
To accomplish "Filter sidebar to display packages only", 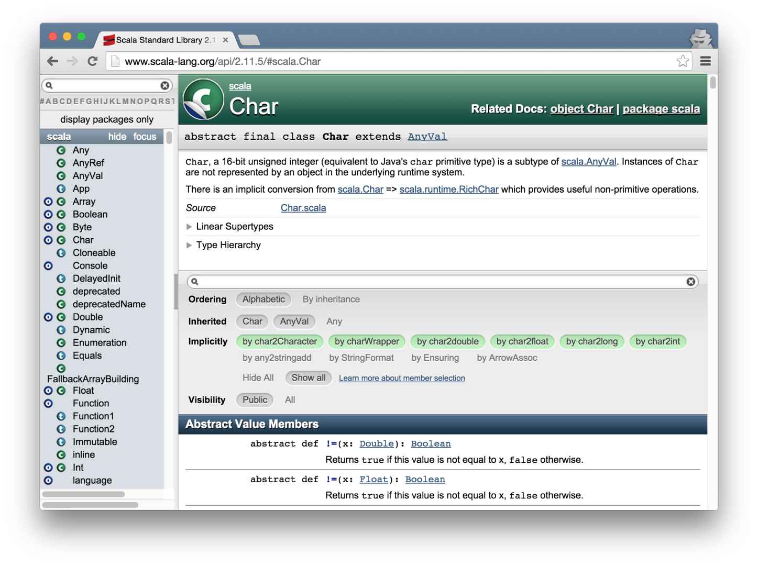I will pos(107,119).
